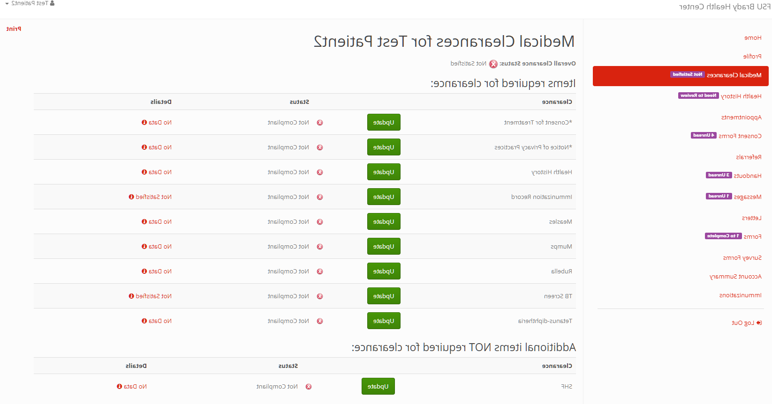
Task: Go to Home in the sidebar
Action: point(753,37)
